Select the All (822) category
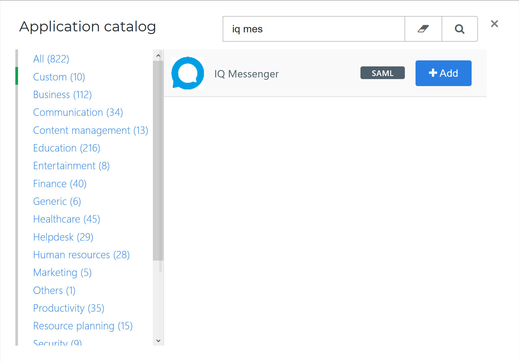This screenshot has width=519, height=362. pos(51,59)
